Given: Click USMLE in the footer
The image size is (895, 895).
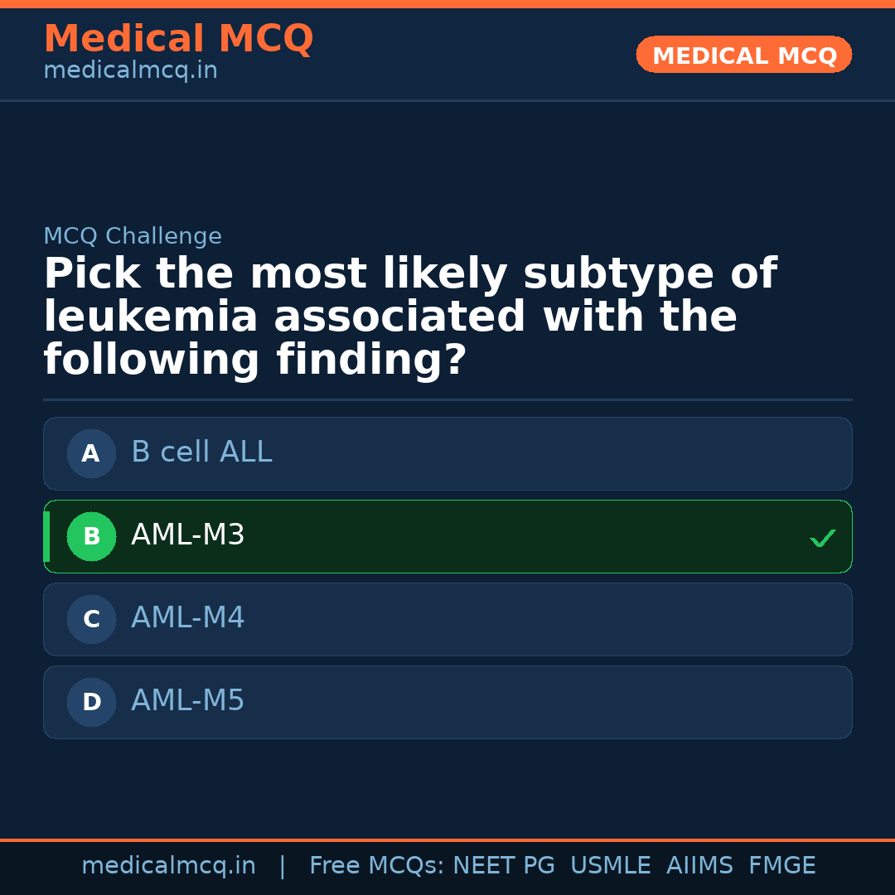Looking at the screenshot, I should click(x=610, y=866).
